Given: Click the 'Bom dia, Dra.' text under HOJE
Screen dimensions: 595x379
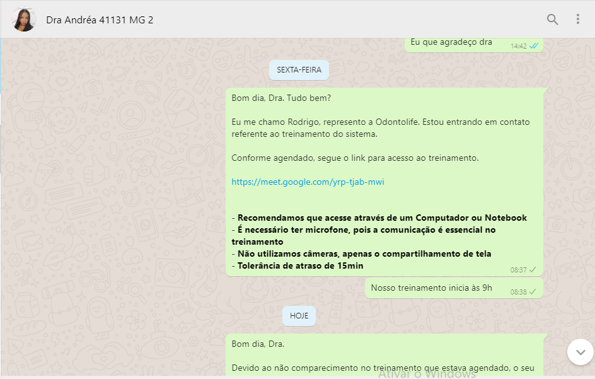Looking at the screenshot, I should click(x=258, y=344).
